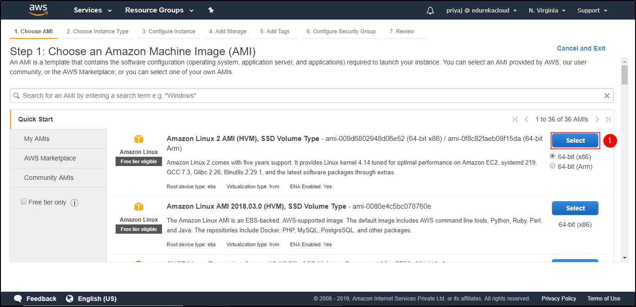Image resolution: width=636 pixels, height=307 pixels.
Task: Go to previous page of AMIs
Action: tap(526, 119)
